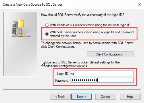Screen dimensions: 144x103
Task: Go to the previous step with Back
Action: 60,97
